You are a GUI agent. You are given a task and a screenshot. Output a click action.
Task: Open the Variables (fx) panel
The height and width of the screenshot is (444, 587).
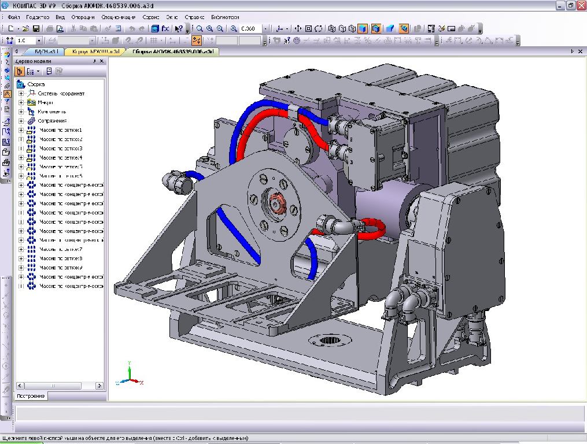click(165, 28)
